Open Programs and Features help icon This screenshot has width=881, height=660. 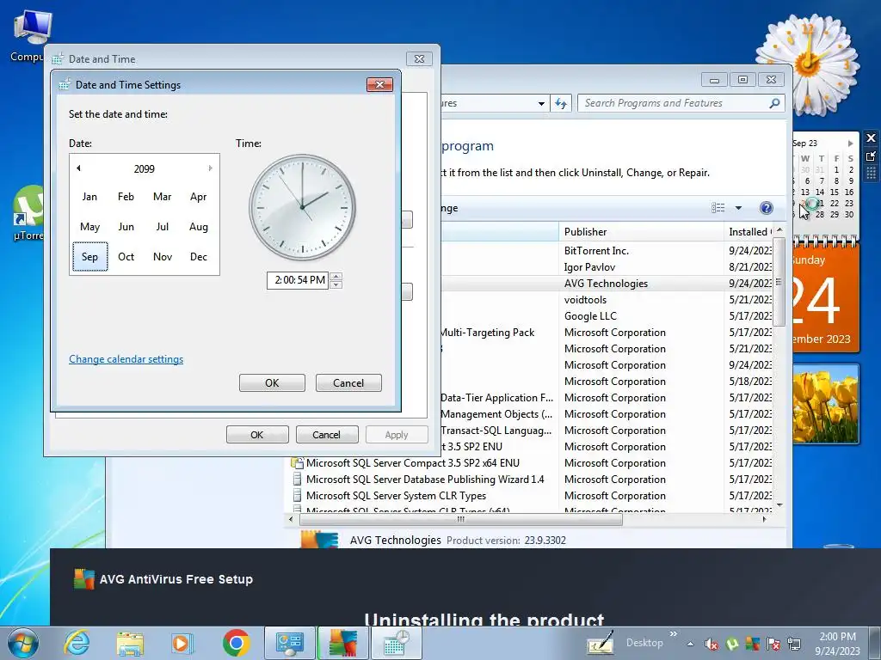766,208
